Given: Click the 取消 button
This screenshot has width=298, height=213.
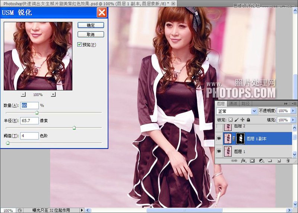Looking at the screenshot, I should click(x=91, y=34).
